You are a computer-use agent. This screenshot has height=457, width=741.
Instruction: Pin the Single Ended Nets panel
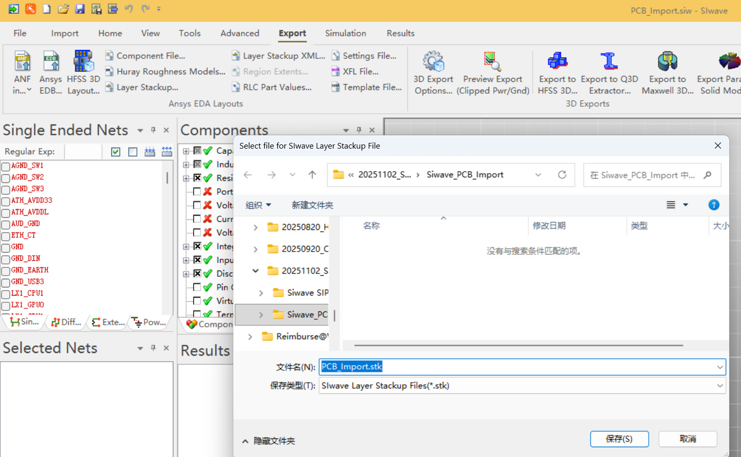[x=153, y=130]
